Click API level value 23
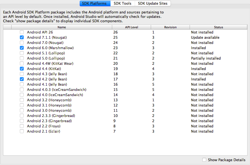250x165 pixels. tap(115, 48)
